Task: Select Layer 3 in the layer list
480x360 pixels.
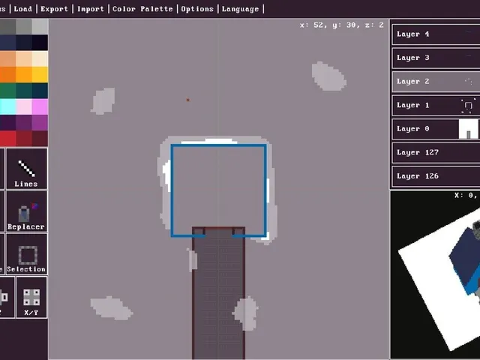Action: point(436,58)
